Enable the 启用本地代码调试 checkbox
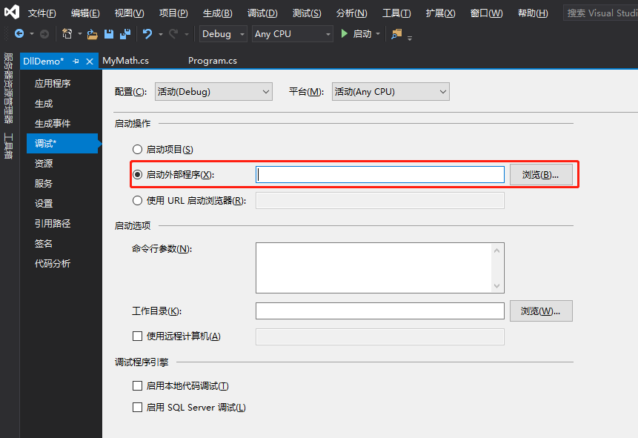This screenshot has height=438, width=638. click(x=138, y=386)
